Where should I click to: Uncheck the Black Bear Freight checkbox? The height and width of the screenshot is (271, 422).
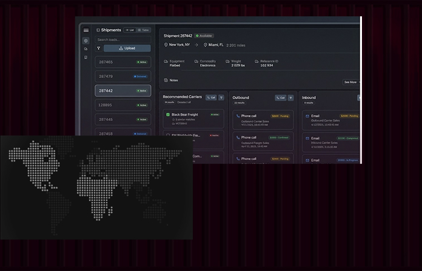click(x=168, y=114)
